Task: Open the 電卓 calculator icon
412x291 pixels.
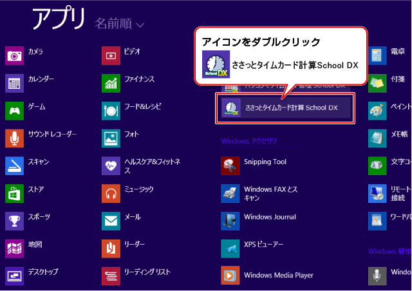Action: tap(377, 56)
